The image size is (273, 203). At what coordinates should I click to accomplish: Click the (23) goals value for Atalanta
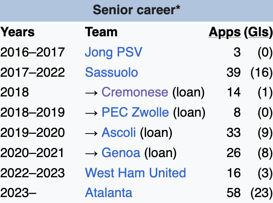(262, 193)
